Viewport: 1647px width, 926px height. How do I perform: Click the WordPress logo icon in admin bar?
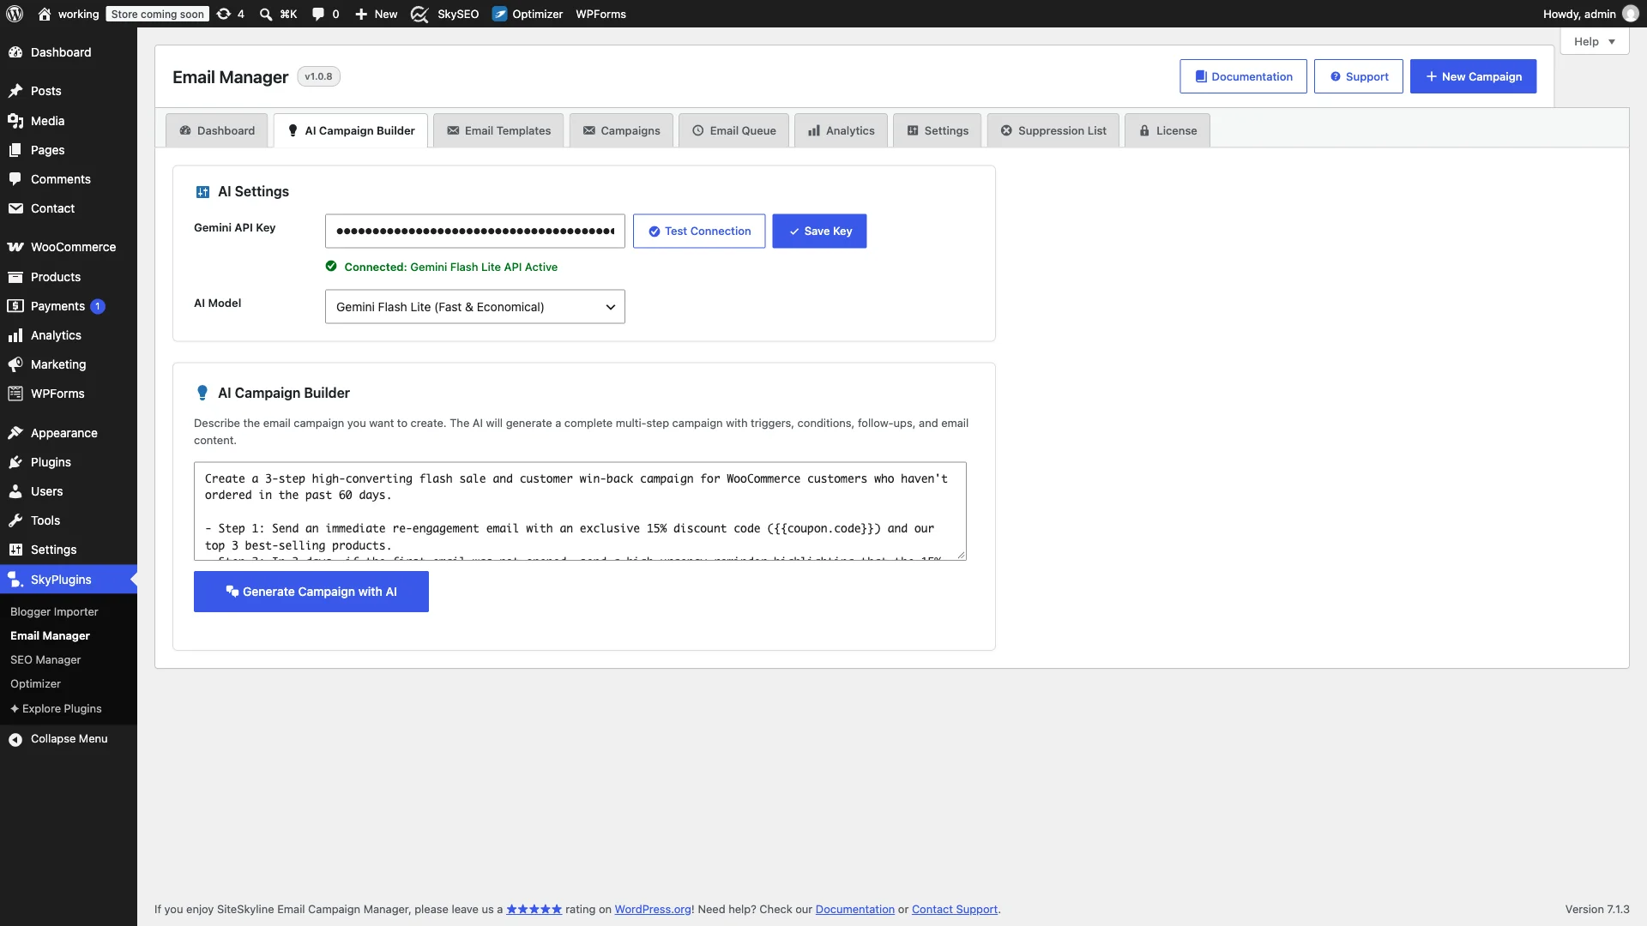pos(15,14)
